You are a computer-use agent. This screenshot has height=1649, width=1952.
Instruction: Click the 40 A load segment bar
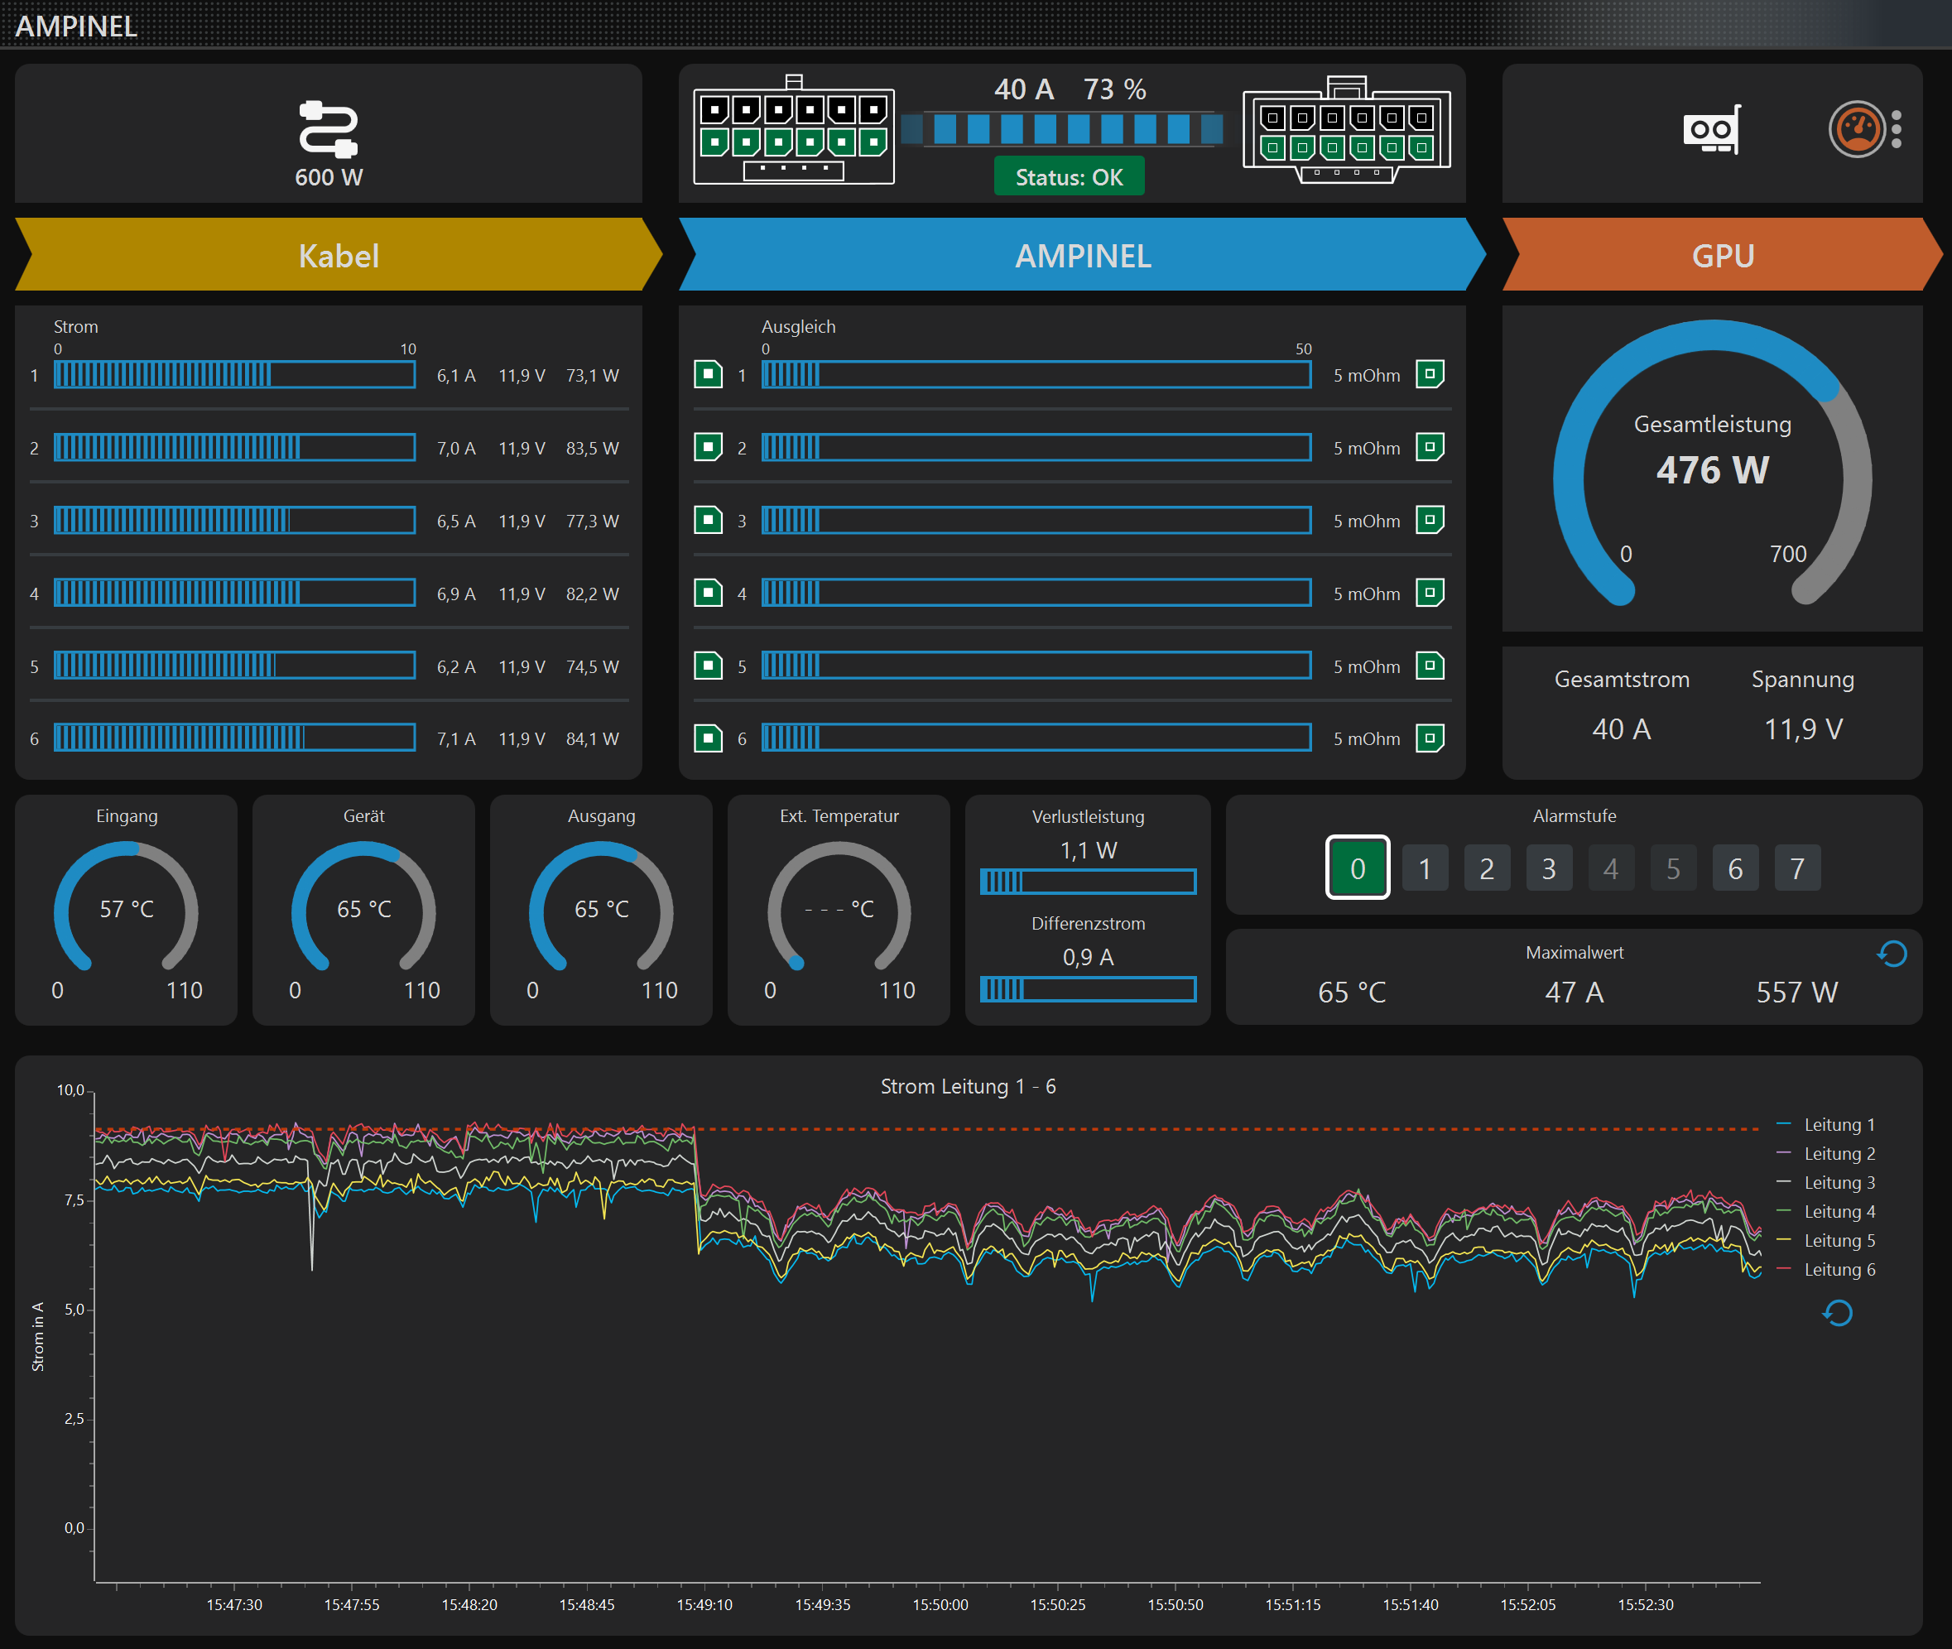(x=1063, y=128)
